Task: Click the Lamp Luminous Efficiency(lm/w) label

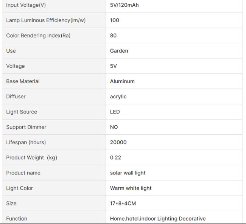Action: [x=46, y=20]
